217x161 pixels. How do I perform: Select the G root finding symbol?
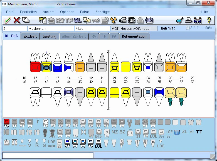tap(44, 143)
